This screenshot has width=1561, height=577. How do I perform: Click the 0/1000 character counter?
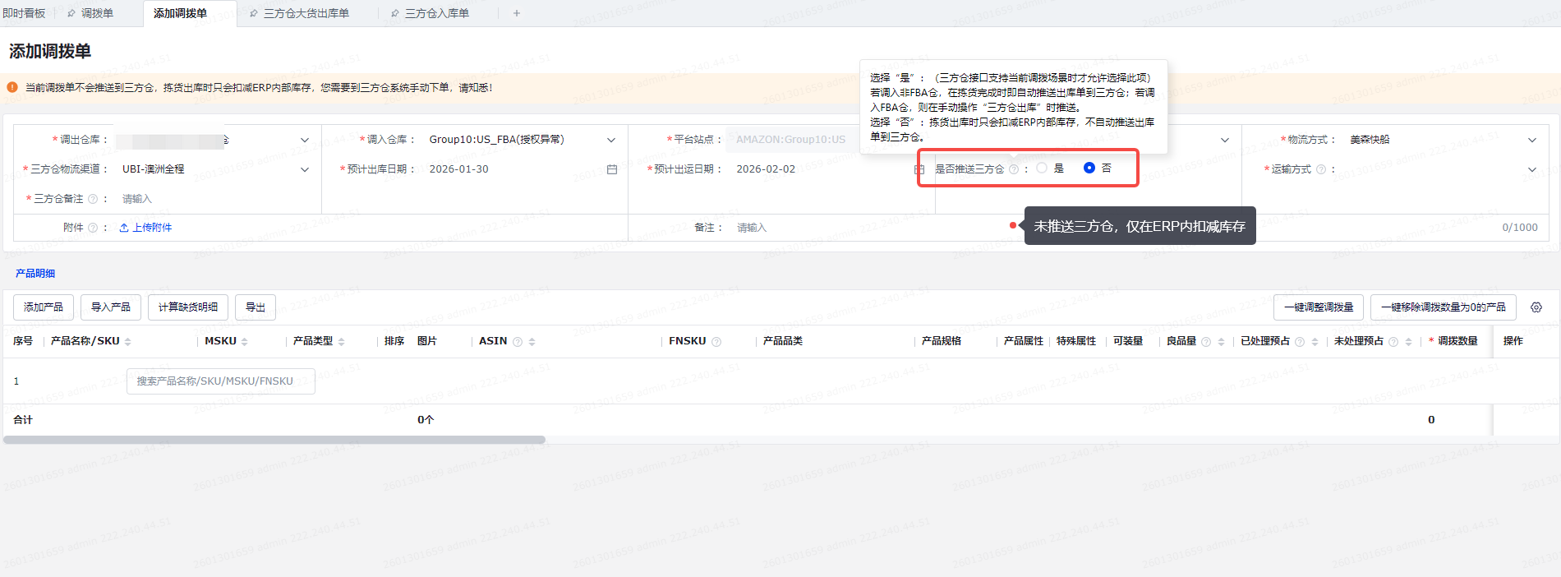1520,228
